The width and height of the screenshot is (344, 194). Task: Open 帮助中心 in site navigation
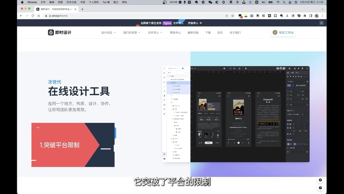coord(175,32)
